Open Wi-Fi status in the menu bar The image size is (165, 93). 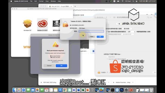122,1
